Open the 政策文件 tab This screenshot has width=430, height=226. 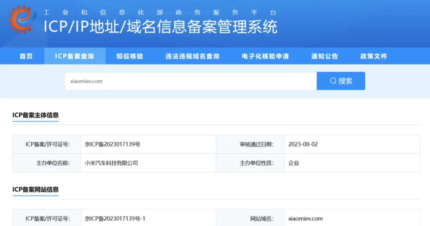click(x=374, y=56)
